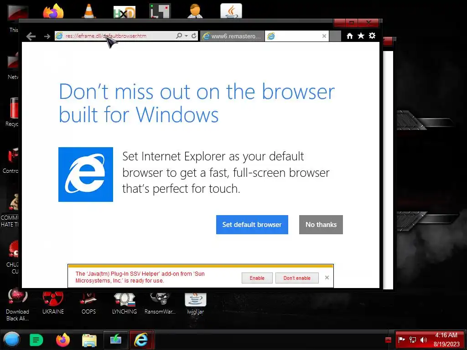Close the active IE tab
This screenshot has height=350, width=467.
324,36
